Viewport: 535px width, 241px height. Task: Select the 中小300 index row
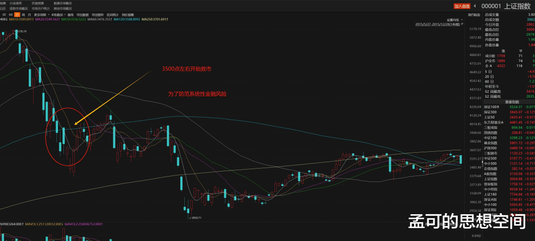pyautogui.click(x=509, y=164)
